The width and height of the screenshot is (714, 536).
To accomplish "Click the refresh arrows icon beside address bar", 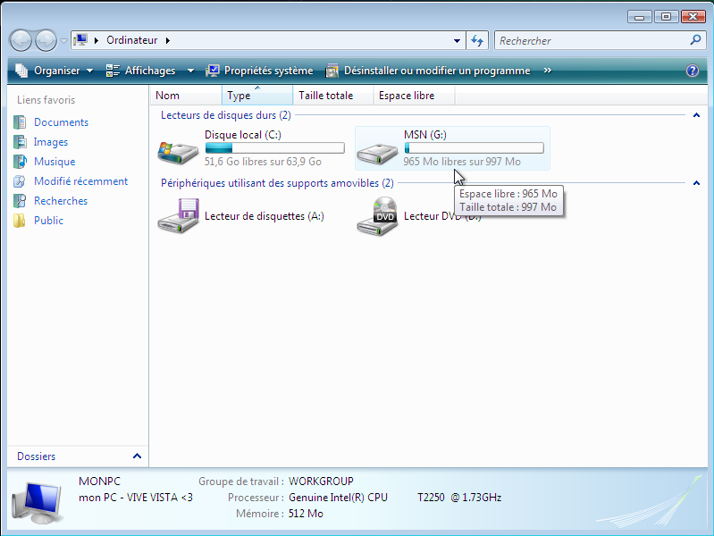I will click(477, 40).
